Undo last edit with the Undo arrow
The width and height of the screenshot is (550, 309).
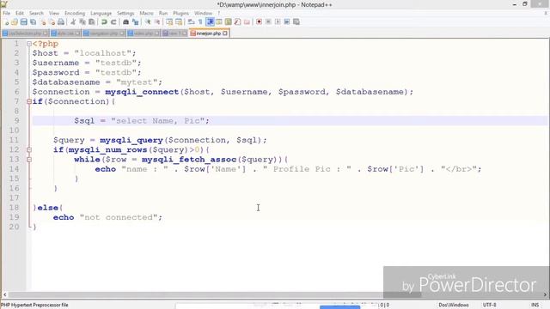[x=104, y=21]
